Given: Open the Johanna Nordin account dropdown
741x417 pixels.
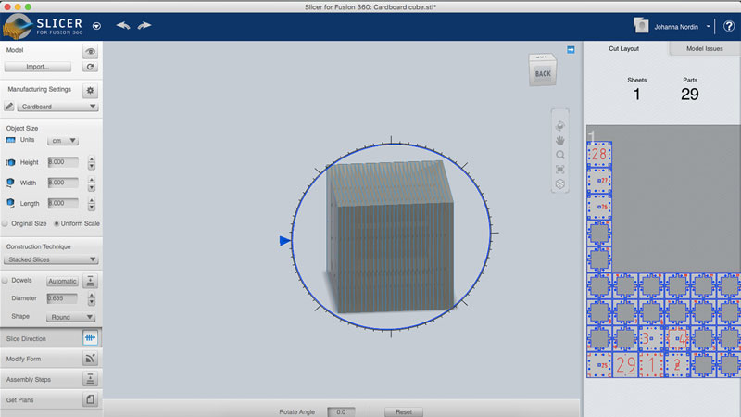Looking at the screenshot, I should (709, 27).
